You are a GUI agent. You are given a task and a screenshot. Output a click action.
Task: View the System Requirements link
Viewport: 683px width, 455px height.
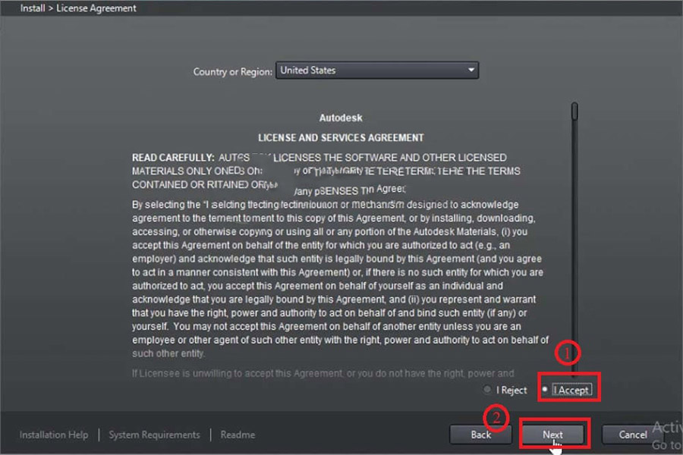click(154, 435)
